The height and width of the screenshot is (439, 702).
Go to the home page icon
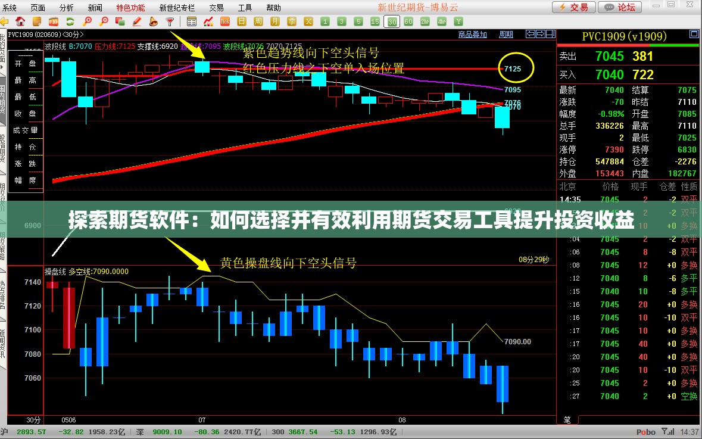click(x=20, y=21)
